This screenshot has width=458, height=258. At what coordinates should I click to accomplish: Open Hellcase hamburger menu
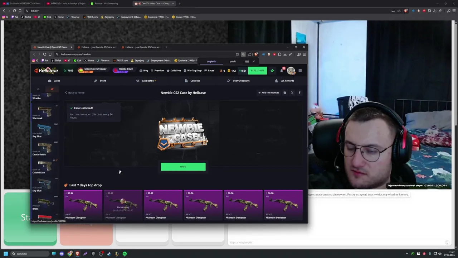pyautogui.click(x=300, y=71)
